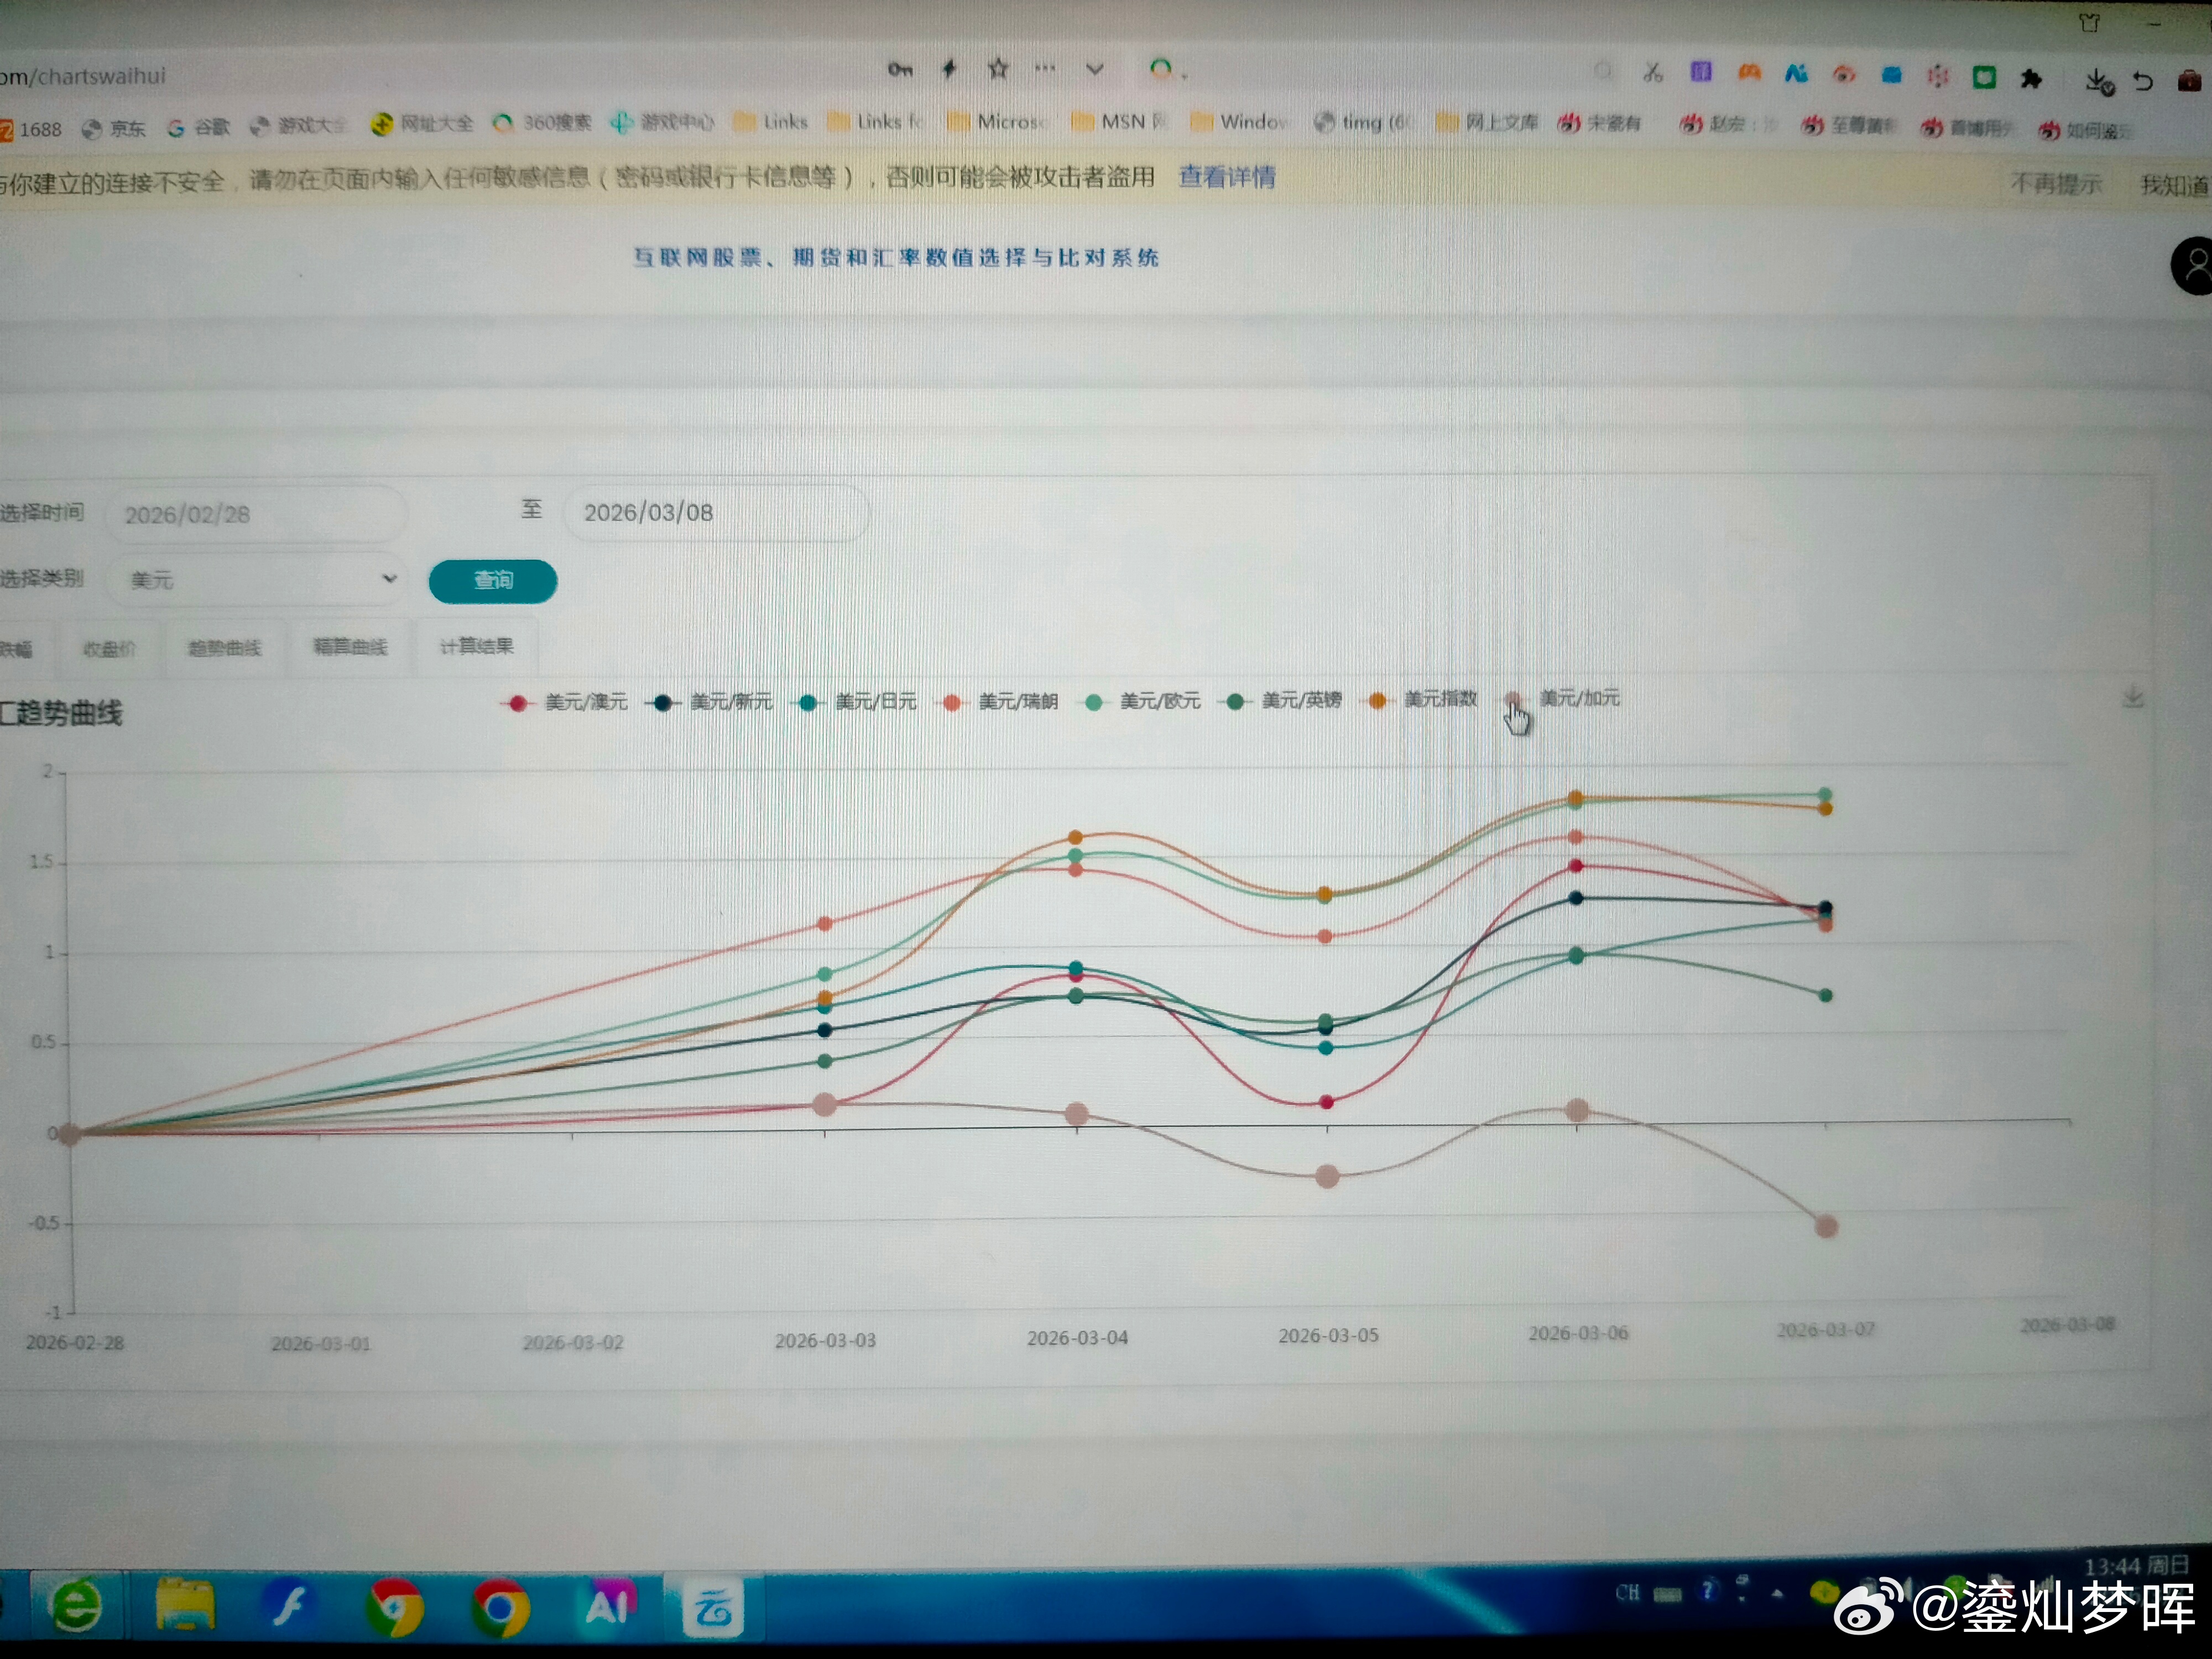
Task: Click the chart download icon
Action: 2132,696
